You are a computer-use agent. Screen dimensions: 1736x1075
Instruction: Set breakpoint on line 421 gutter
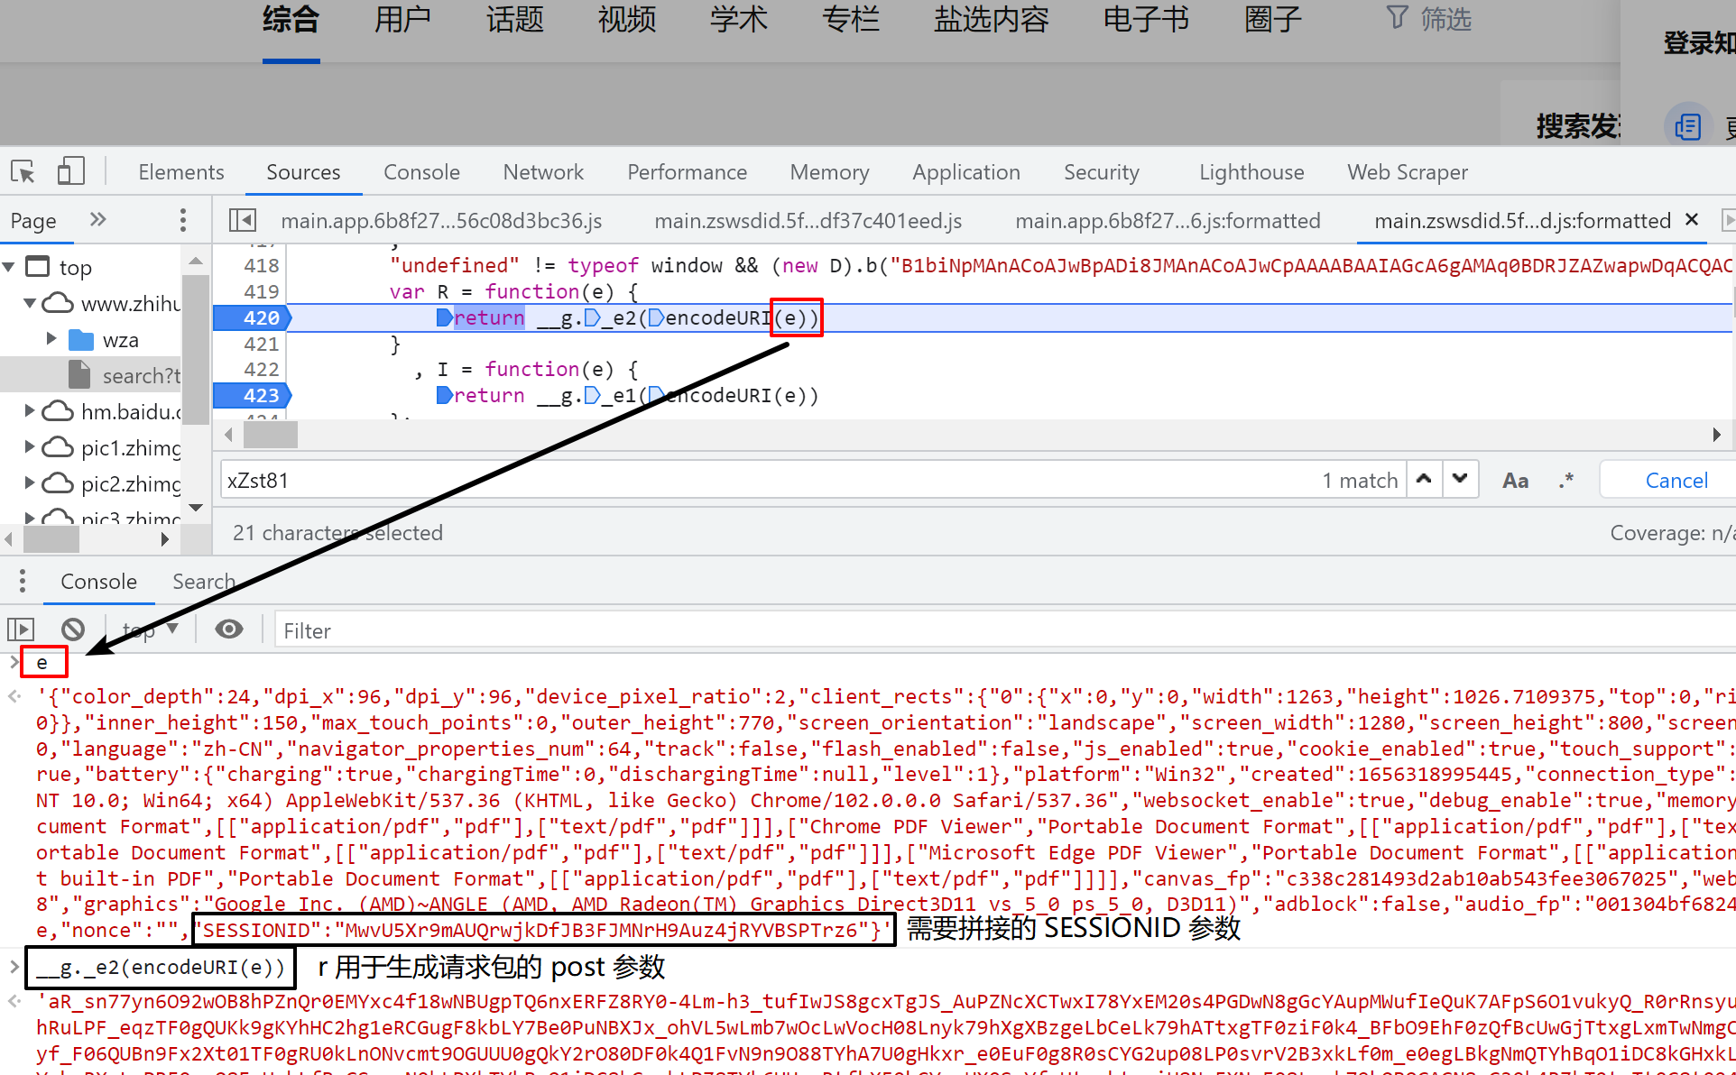(261, 344)
